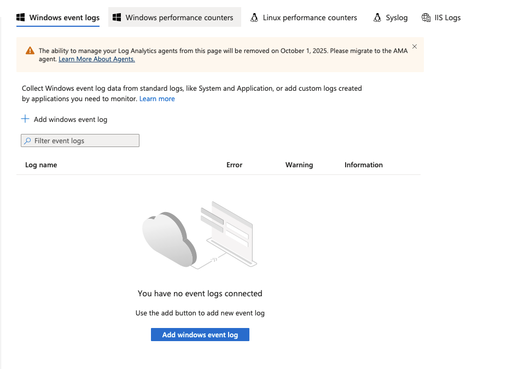Viewport: 507px width, 369px height.
Task: Dismiss the migration warning banner
Action: coord(415,46)
